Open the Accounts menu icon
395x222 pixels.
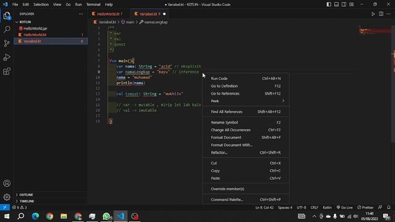(7, 183)
